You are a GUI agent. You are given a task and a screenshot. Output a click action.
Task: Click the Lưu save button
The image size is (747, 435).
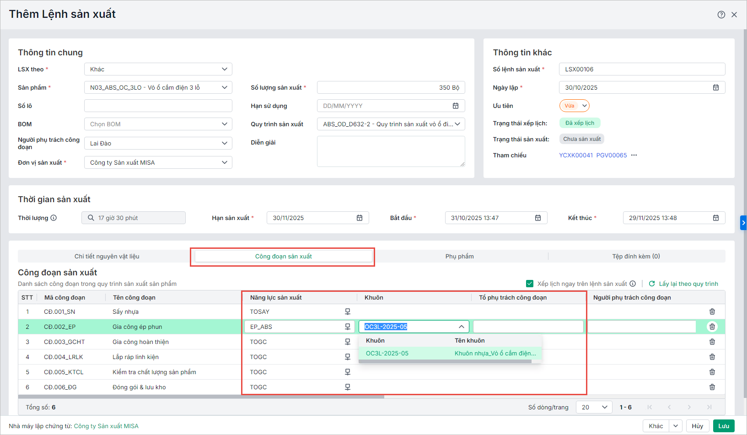(723, 426)
